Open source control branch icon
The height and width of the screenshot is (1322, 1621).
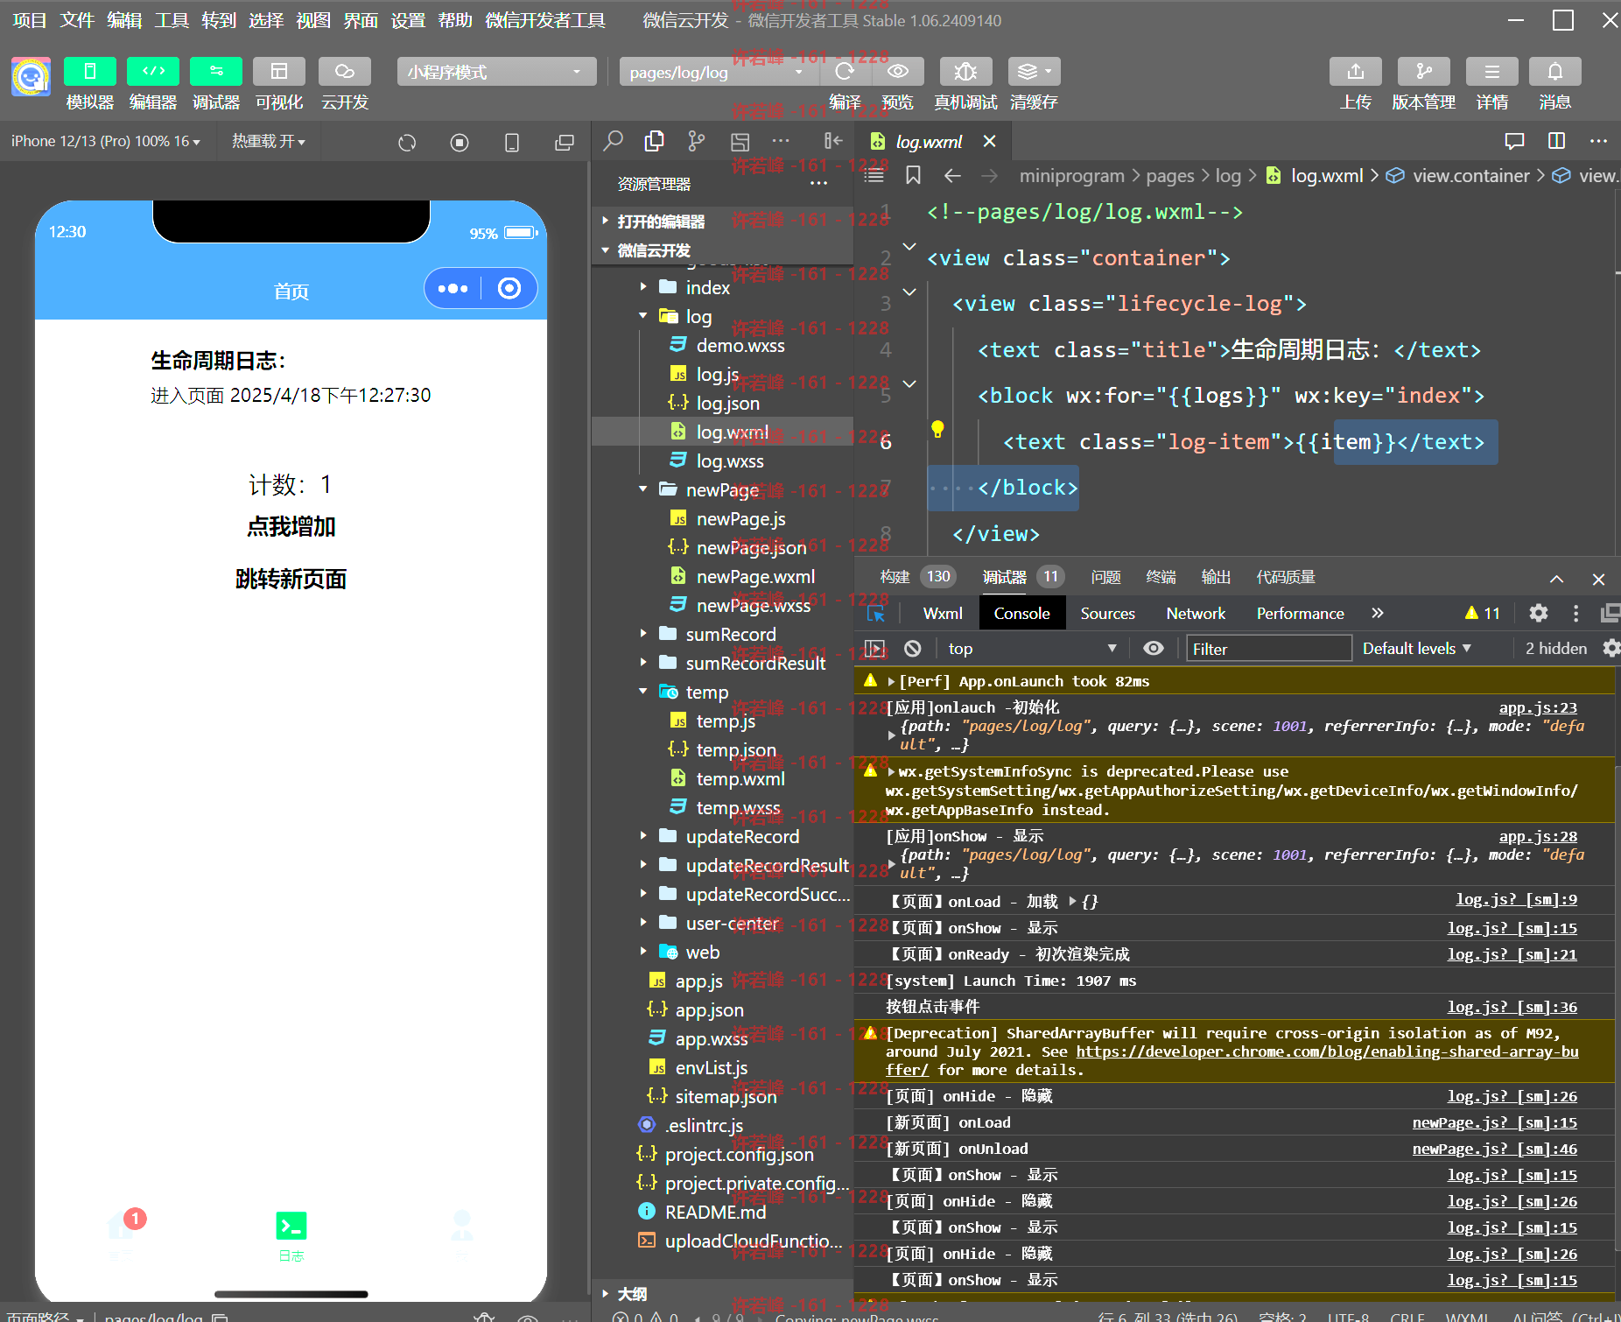coord(697,140)
